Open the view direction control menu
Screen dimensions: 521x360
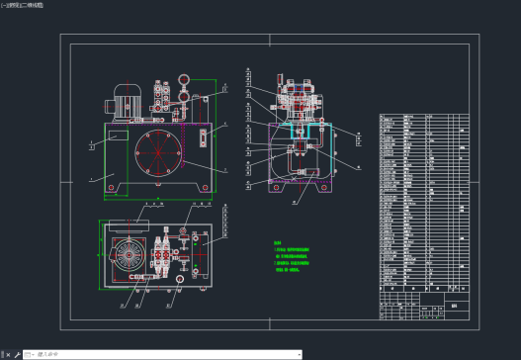coord(12,5)
